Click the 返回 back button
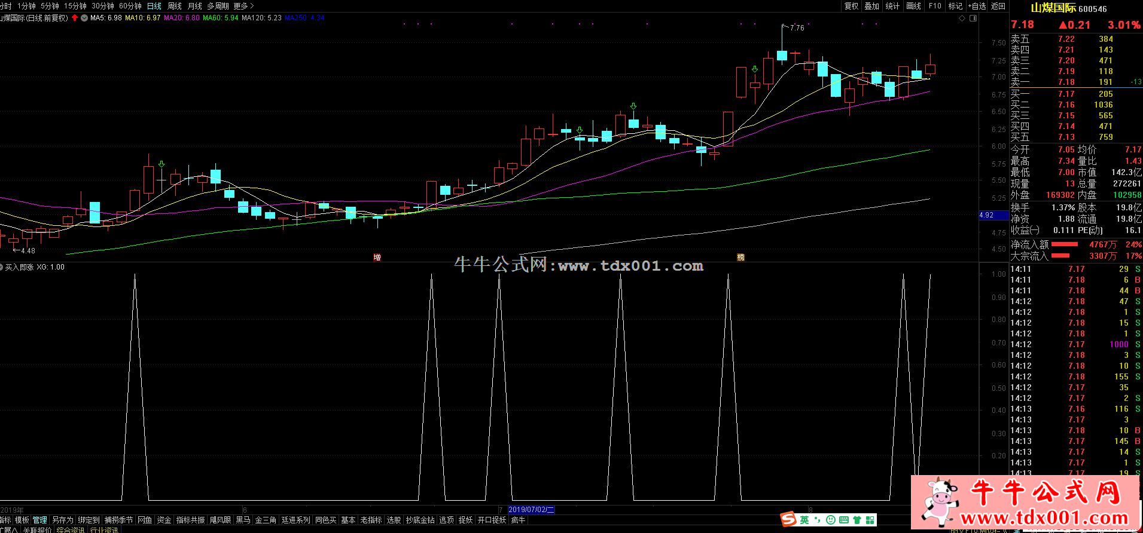This screenshot has width=1143, height=533. click(998, 6)
